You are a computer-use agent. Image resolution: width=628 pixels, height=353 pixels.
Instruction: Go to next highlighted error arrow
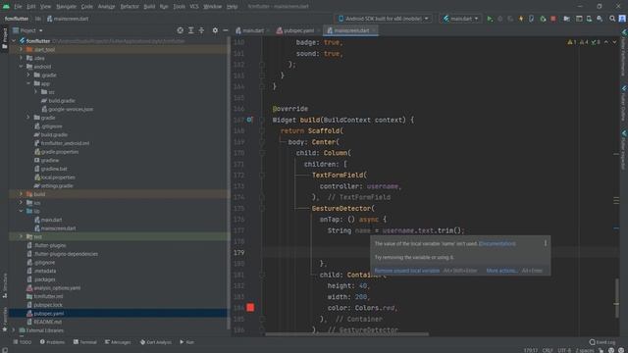[615, 42]
